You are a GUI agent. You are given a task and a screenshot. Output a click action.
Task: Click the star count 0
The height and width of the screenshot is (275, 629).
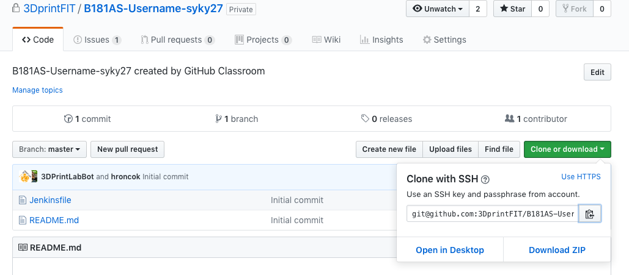tap(540, 9)
